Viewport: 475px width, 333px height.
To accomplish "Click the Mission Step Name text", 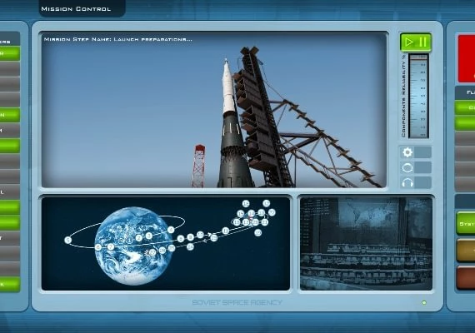I will (x=118, y=39).
